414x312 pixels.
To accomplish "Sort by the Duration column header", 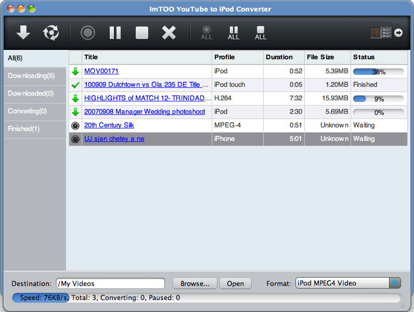I will pos(284,57).
